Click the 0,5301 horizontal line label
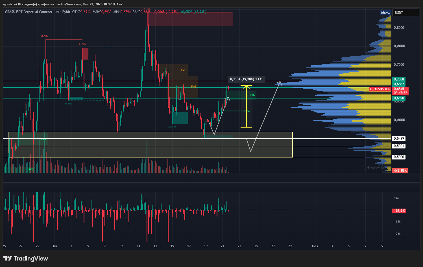This screenshot has width=423, height=267. pos(399,146)
